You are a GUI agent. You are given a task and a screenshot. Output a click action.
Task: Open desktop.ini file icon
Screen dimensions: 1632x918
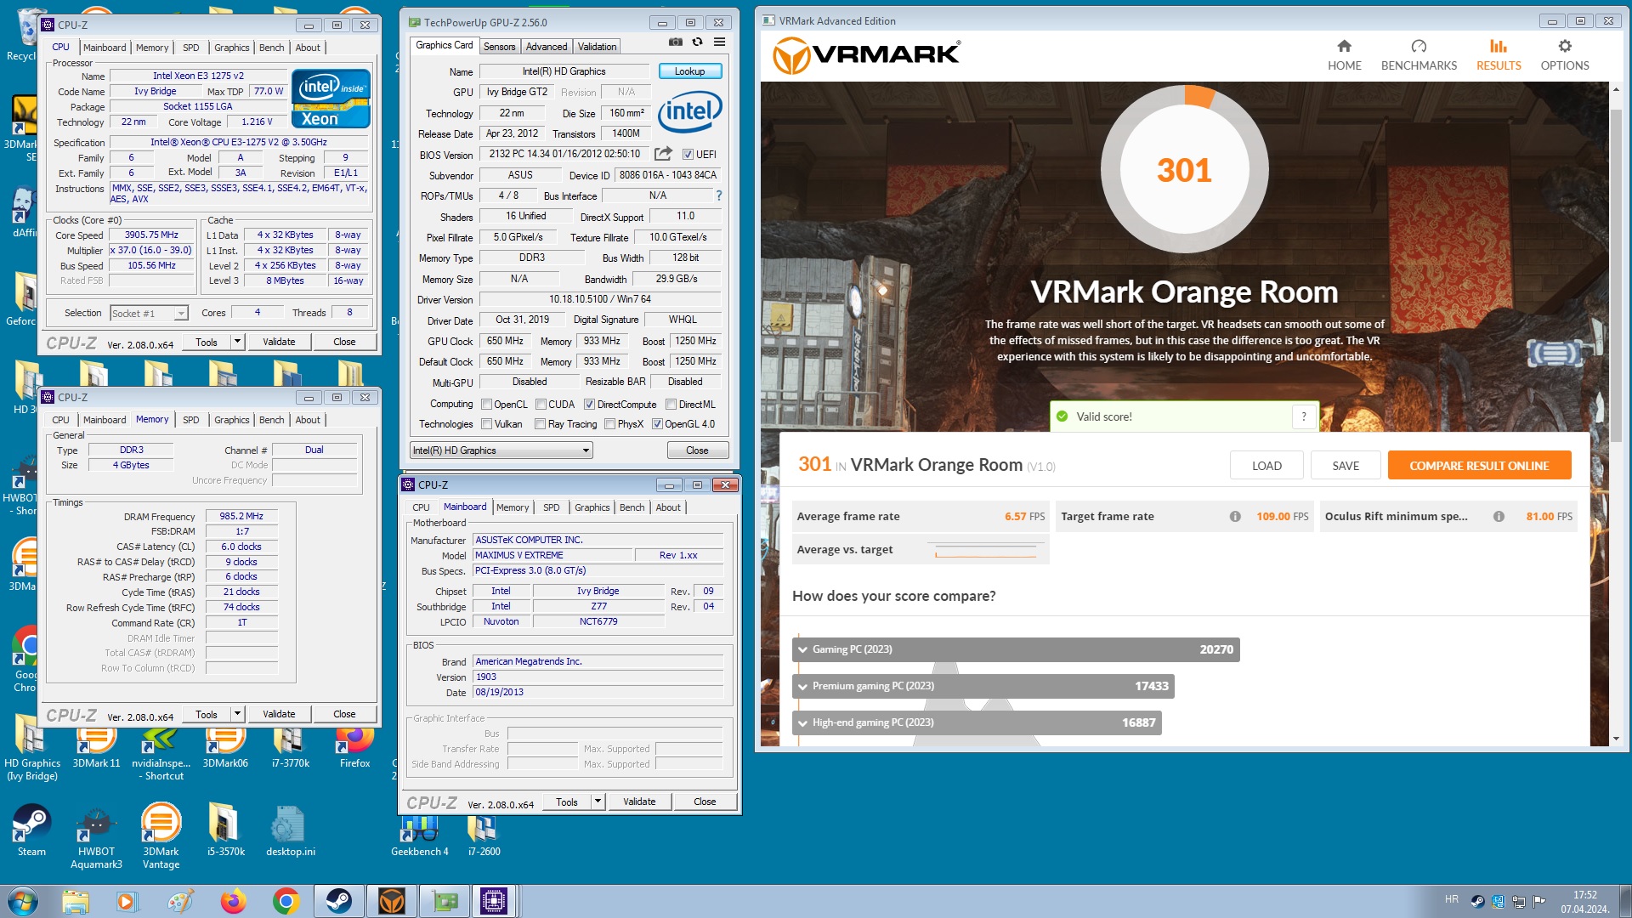click(x=290, y=830)
